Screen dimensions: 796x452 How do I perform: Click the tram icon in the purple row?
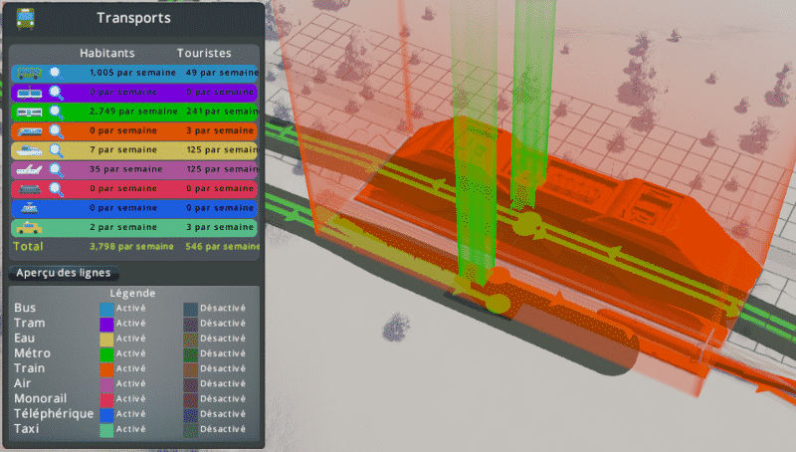pyautogui.click(x=29, y=92)
